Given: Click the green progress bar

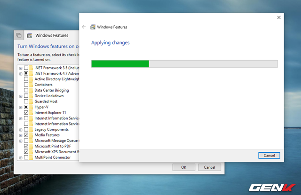Looking at the screenshot, I should [x=120, y=64].
